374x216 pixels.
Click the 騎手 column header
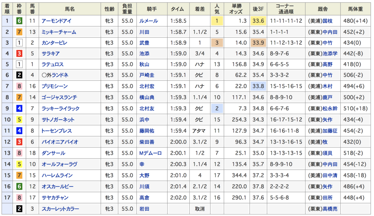click(x=152, y=9)
